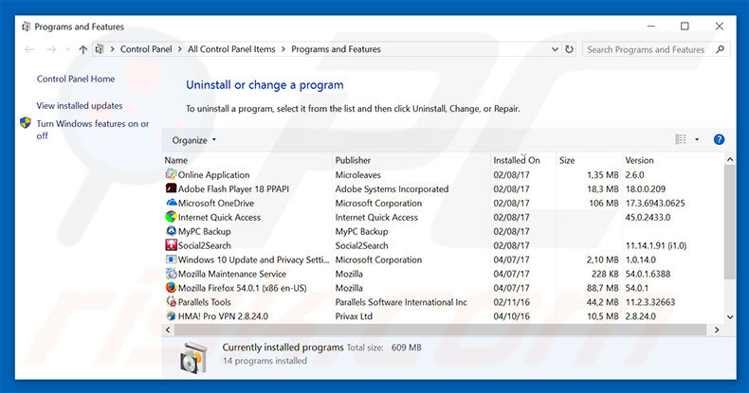The height and width of the screenshot is (393, 749).
Task: Expand the chevron after All Control Panel Items
Action: (x=283, y=49)
